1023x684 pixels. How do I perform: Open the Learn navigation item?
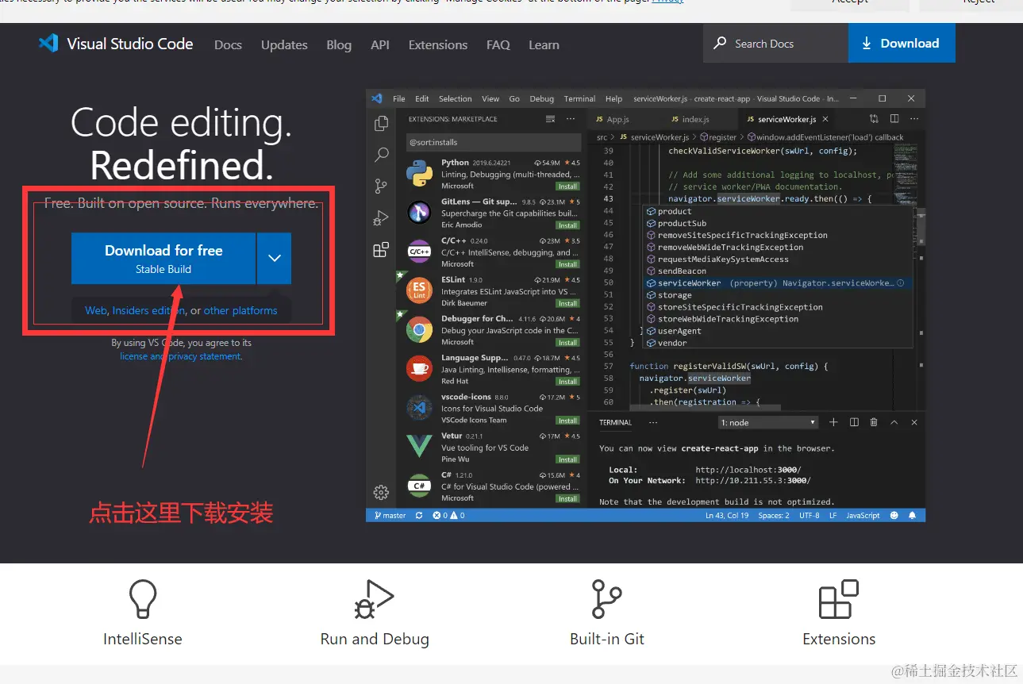click(x=544, y=45)
